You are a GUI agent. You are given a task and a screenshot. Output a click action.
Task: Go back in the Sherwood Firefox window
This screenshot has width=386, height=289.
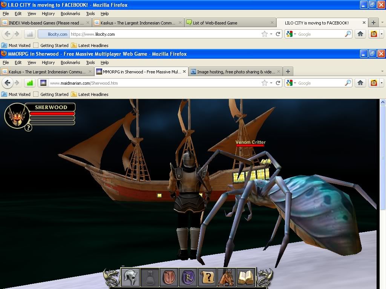coord(8,83)
